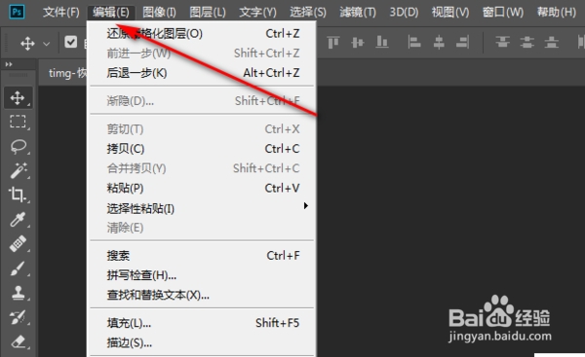
Task: Choose 后退一步(K) menu entry
Action: coord(202,73)
